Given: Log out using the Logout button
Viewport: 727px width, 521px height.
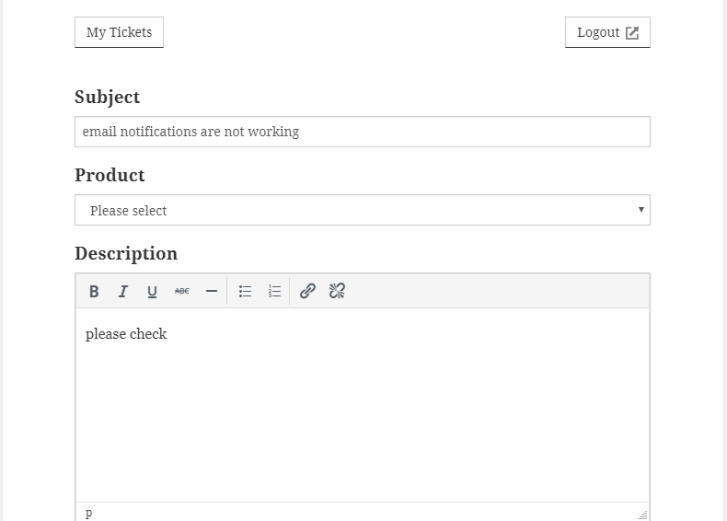Looking at the screenshot, I should click(607, 32).
